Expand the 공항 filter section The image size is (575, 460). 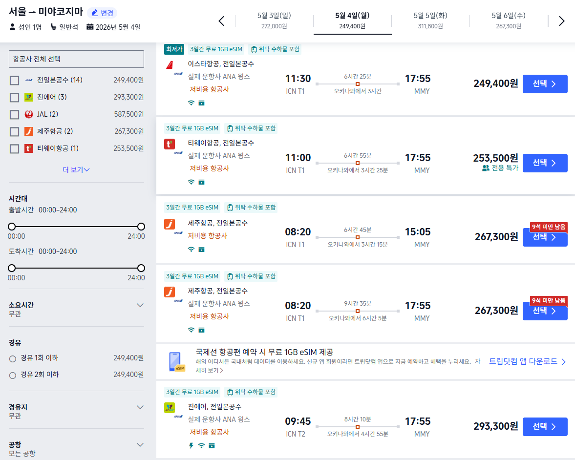pos(140,444)
